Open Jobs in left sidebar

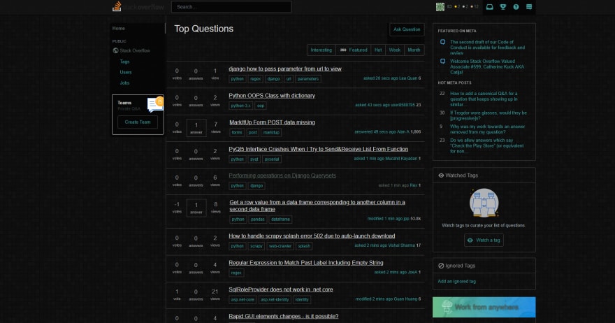(124, 82)
